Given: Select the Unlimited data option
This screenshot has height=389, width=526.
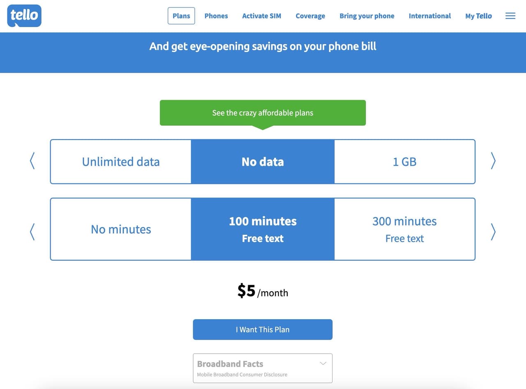Looking at the screenshot, I should [121, 161].
